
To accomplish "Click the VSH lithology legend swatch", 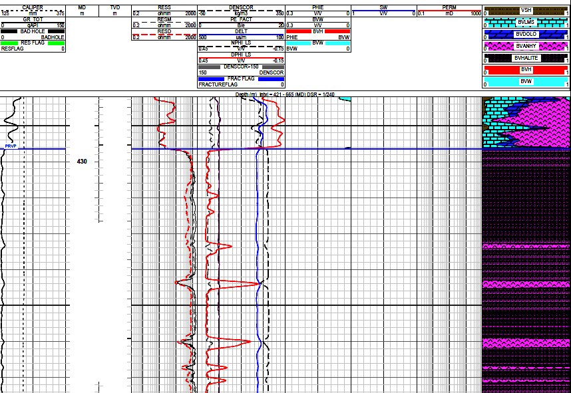I will tap(526, 10).
